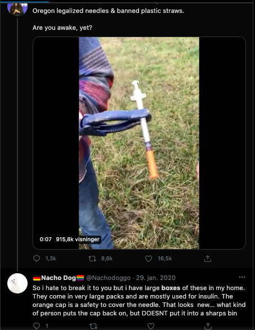Click reply icon under the video tweet

[x=37, y=259]
